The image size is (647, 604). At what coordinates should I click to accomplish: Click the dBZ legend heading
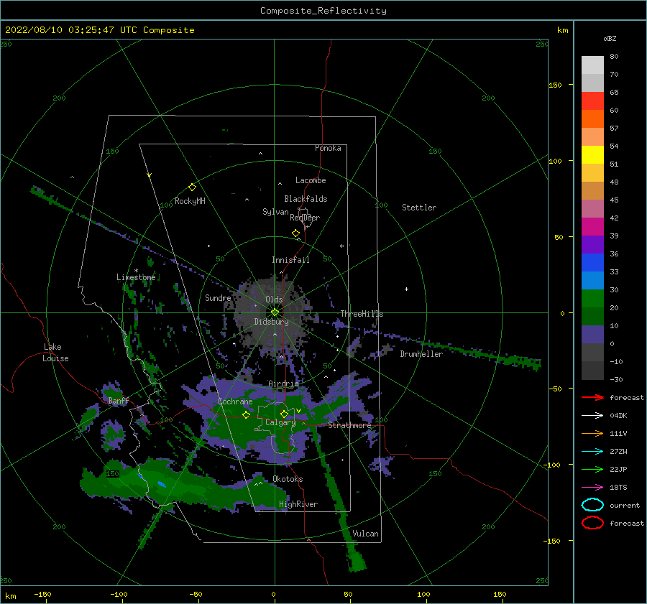(610, 38)
